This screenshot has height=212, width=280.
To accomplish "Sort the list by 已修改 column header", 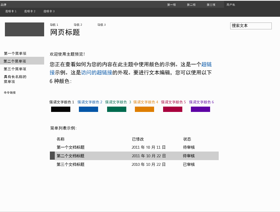I will tap(138, 139).
